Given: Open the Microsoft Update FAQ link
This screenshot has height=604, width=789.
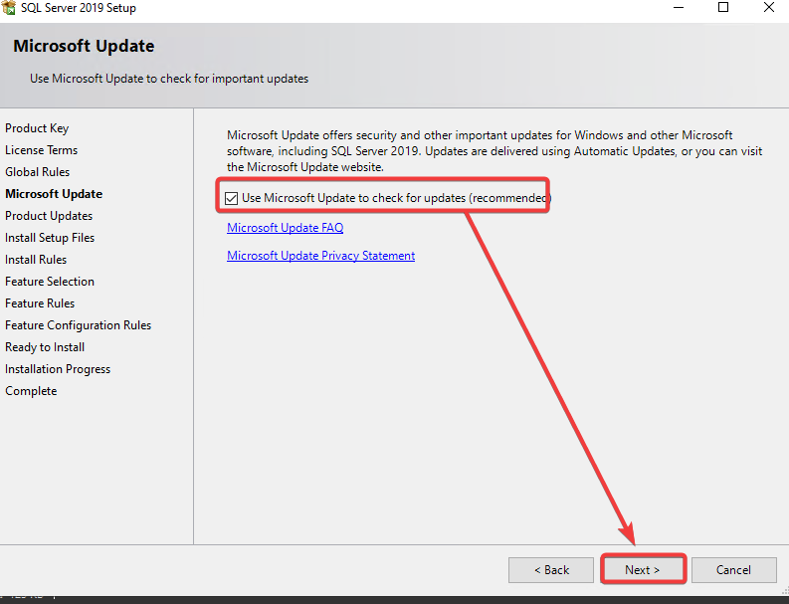Looking at the screenshot, I should [285, 228].
